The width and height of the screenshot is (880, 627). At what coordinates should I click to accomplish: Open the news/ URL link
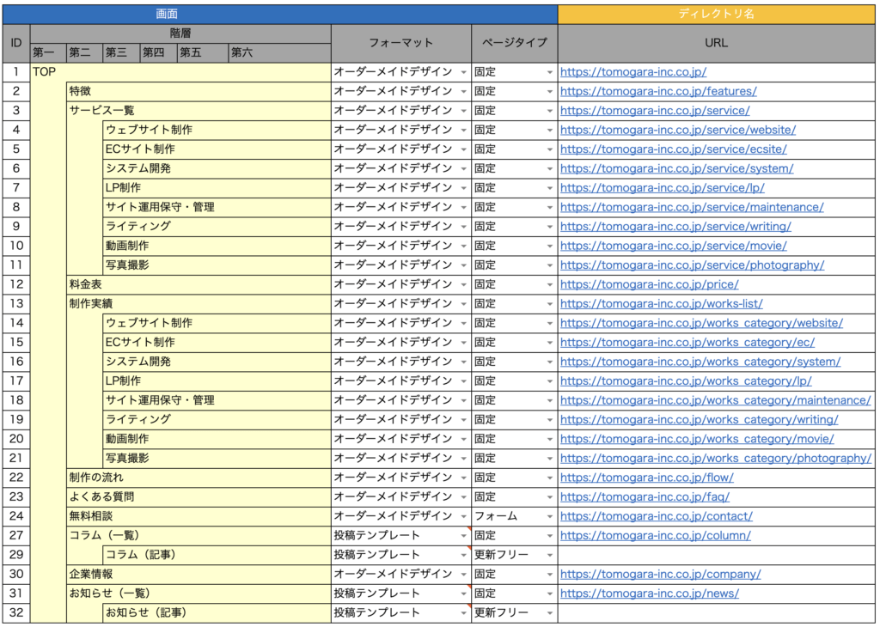tap(650, 594)
